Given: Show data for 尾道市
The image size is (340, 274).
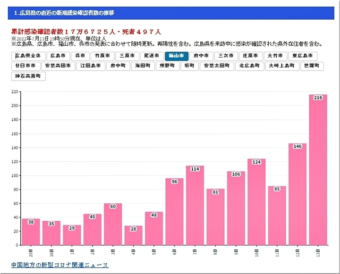Looking at the screenshot, I should click(x=151, y=56).
